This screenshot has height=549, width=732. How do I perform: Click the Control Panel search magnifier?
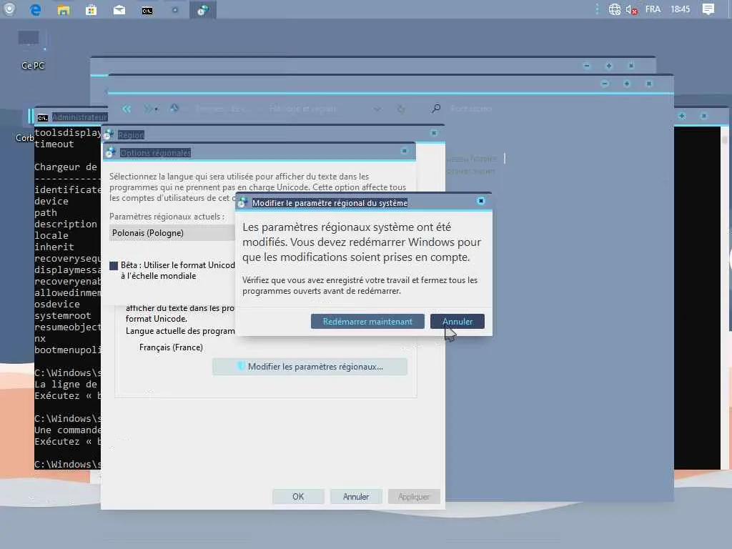point(436,109)
